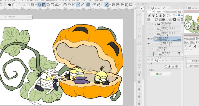Click the Navigator reset rotation icon
The width and height of the screenshot is (199, 106).
point(197,42)
